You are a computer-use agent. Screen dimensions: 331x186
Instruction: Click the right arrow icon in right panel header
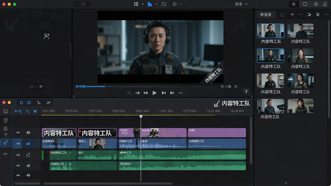tap(309, 15)
